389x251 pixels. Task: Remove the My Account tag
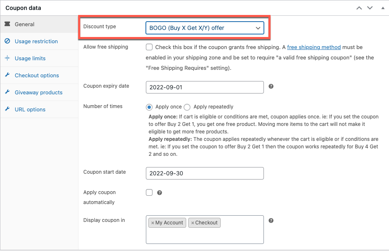point(153,223)
